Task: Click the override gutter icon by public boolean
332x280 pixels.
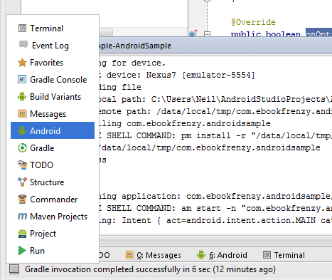Action: point(193,33)
